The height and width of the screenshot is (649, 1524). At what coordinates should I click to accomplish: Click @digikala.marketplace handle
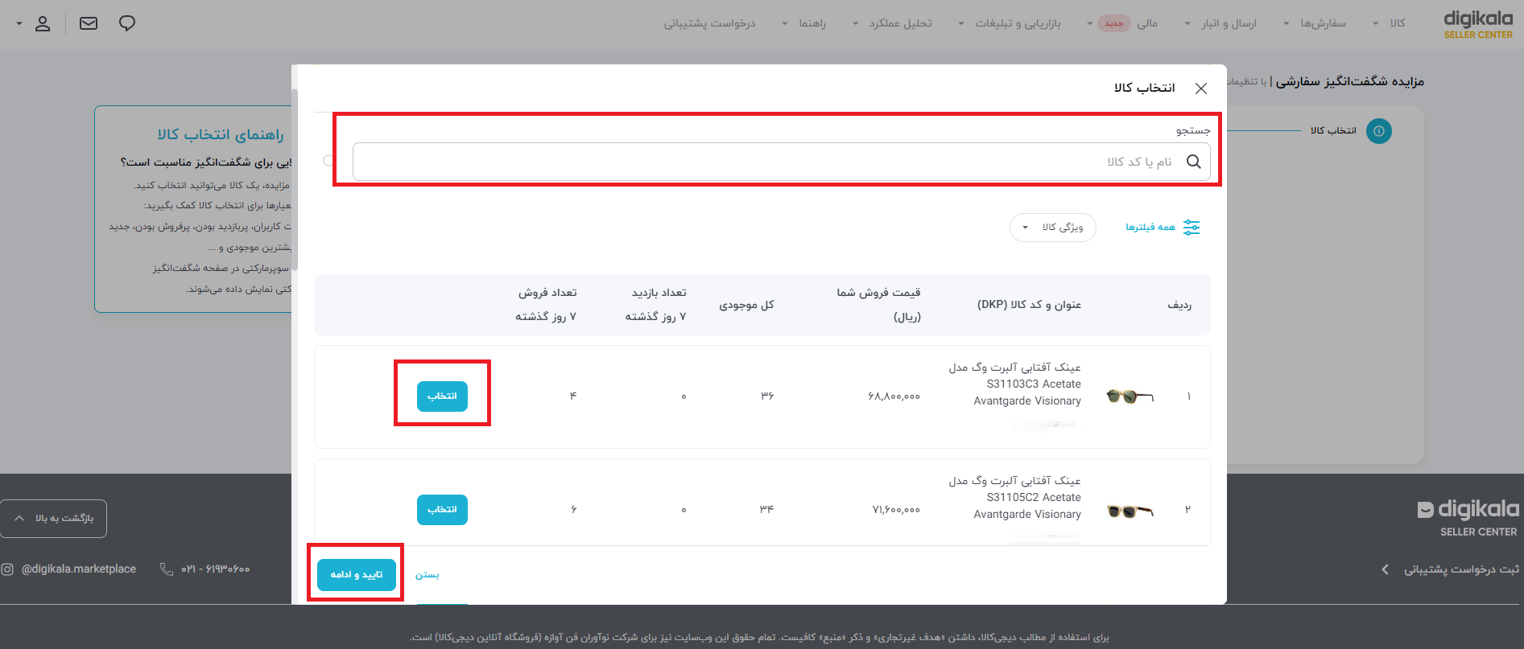tap(79, 569)
